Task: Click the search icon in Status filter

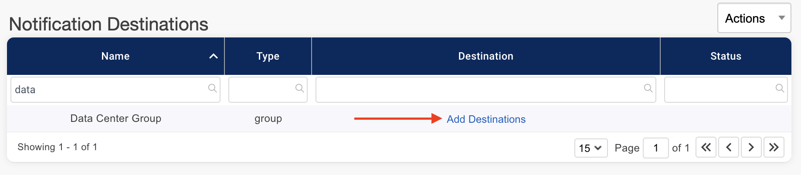Action: click(780, 88)
